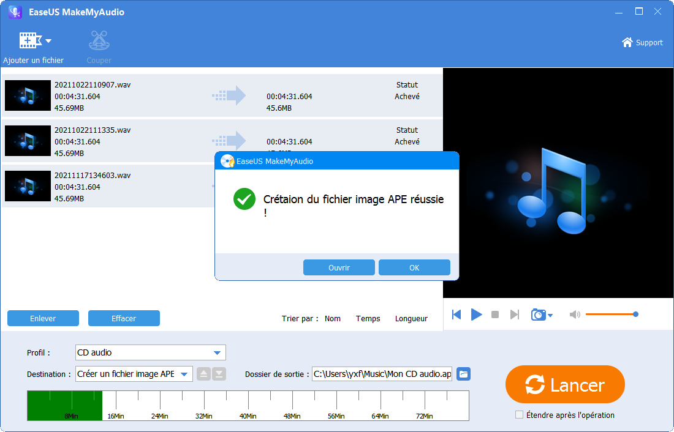Adjust the orange volume slider
The width and height of the screenshot is (674, 432).
tap(612, 315)
